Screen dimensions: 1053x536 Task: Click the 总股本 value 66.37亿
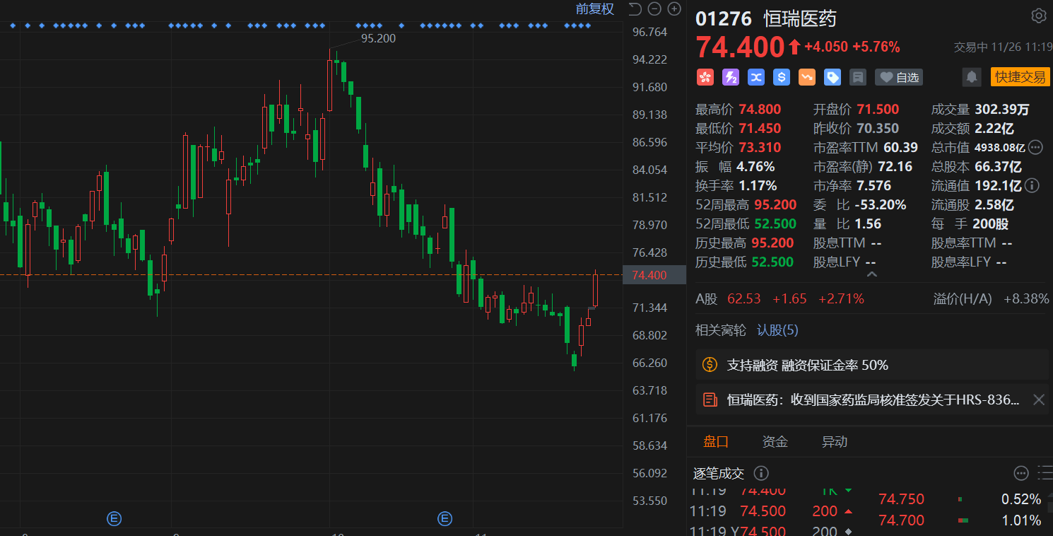[998, 167]
